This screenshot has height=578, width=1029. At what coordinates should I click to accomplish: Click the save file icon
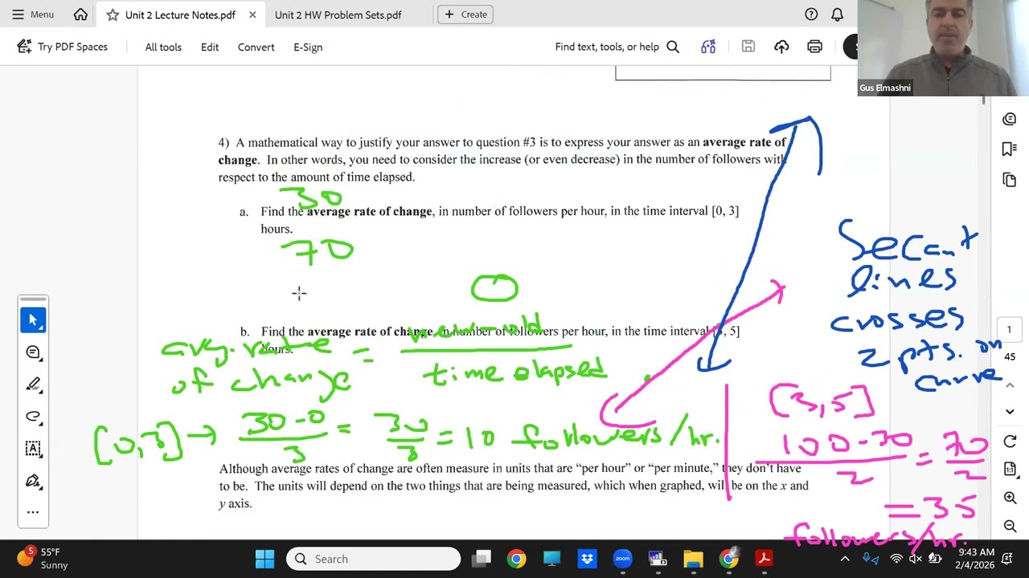click(x=748, y=47)
